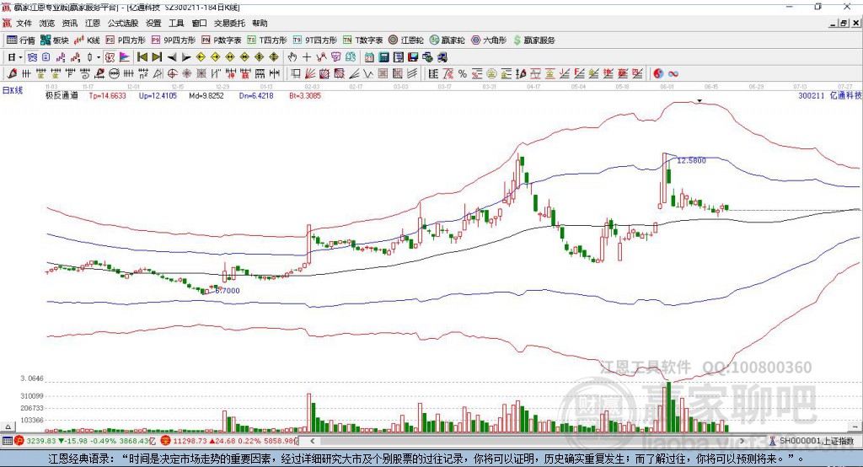Open the 文件 menu
This screenshot has width=863, height=467.
click(x=24, y=23)
